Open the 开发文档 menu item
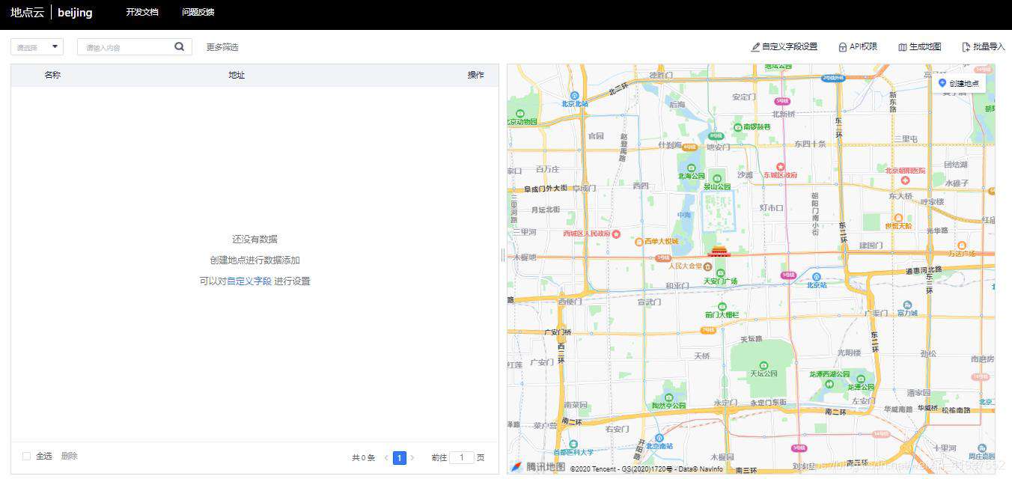Viewport: 1012px width, 479px height. click(142, 13)
